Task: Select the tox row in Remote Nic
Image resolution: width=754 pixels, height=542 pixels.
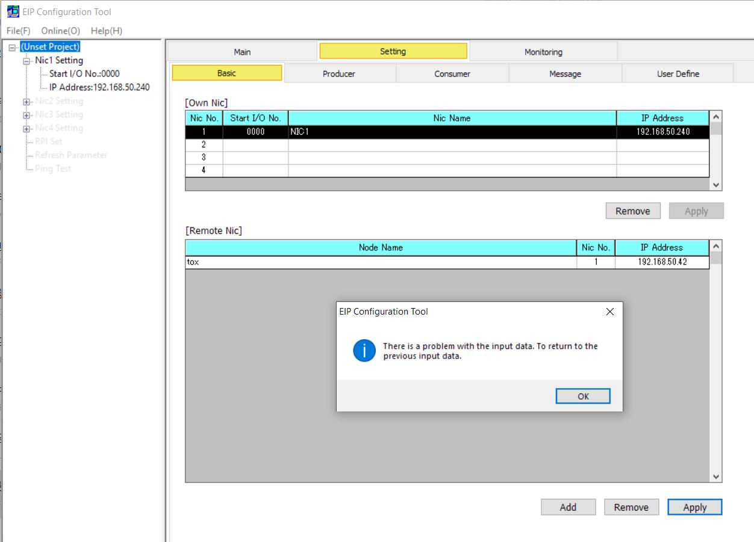Action: point(379,262)
